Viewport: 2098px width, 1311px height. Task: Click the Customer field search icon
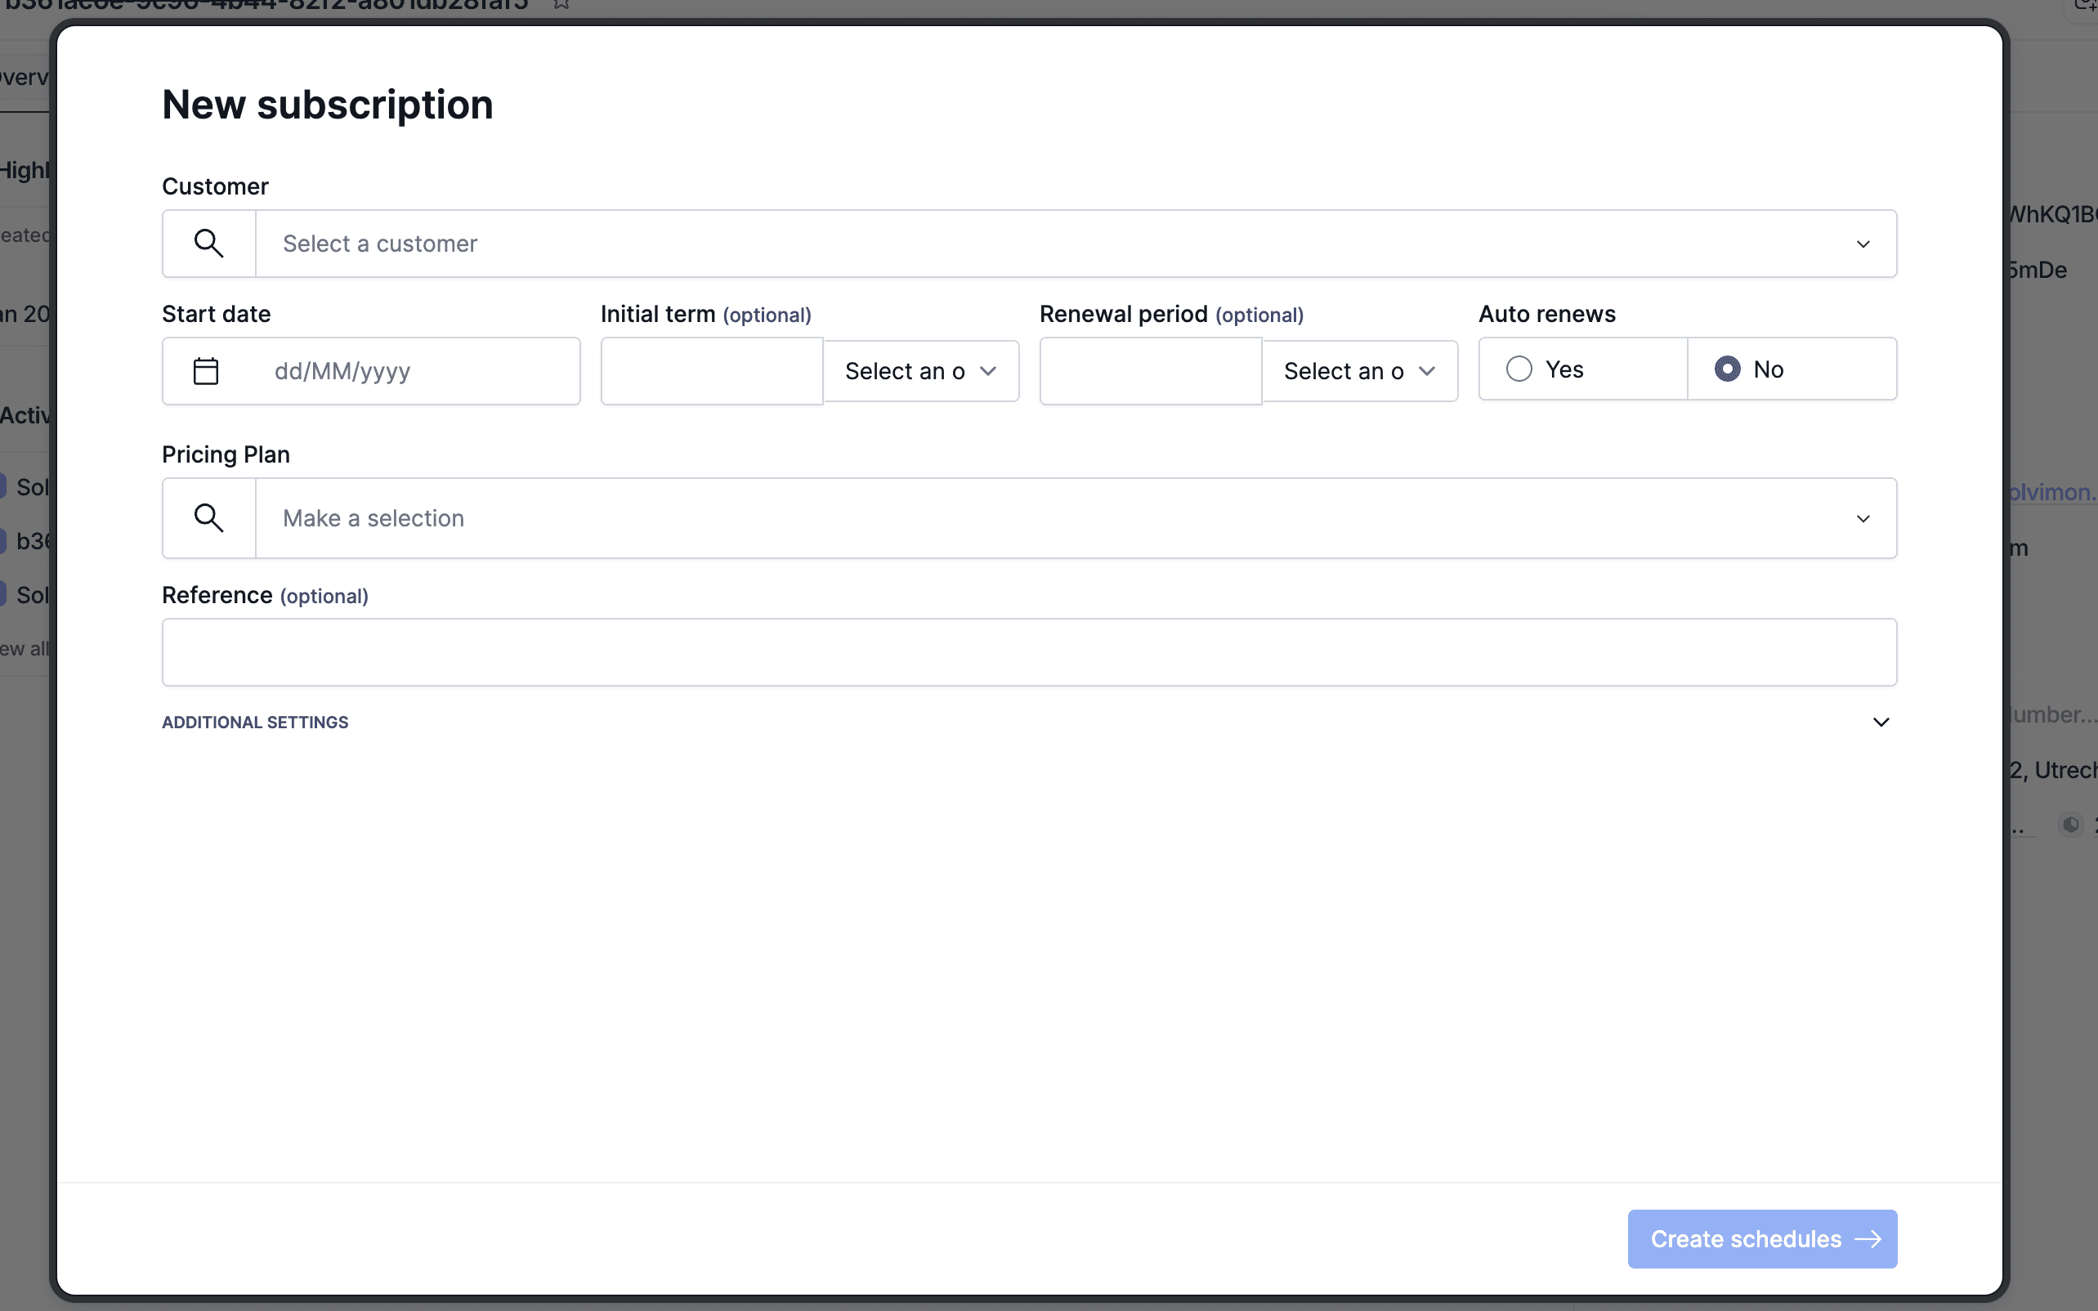[x=209, y=244]
